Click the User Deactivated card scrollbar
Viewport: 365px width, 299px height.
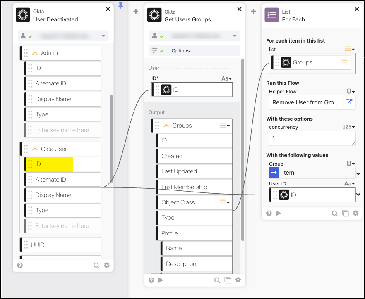(x=111, y=140)
